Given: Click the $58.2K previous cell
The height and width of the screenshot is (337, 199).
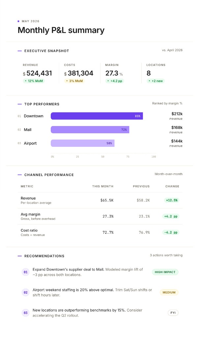Looking at the screenshot, I should click(x=143, y=200).
